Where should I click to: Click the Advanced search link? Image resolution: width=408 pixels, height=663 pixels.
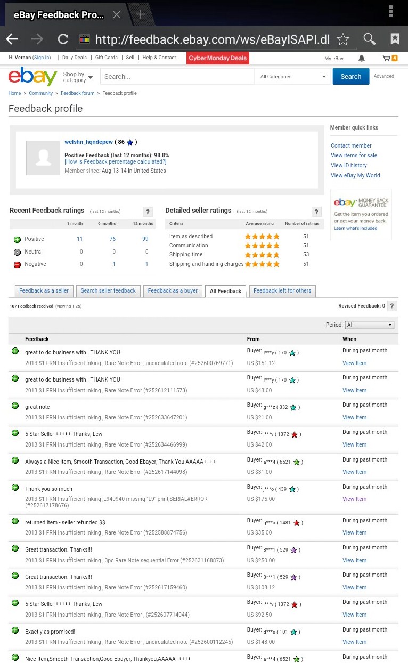[384, 76]
